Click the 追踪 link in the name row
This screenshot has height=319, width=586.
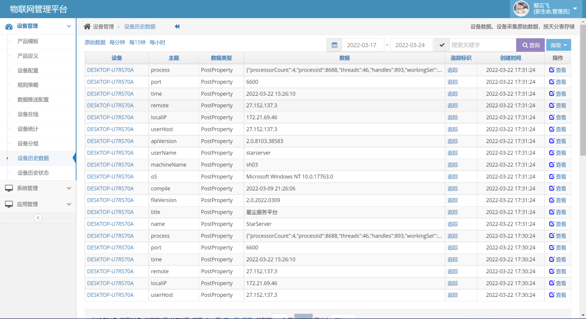tap(452, 224)
